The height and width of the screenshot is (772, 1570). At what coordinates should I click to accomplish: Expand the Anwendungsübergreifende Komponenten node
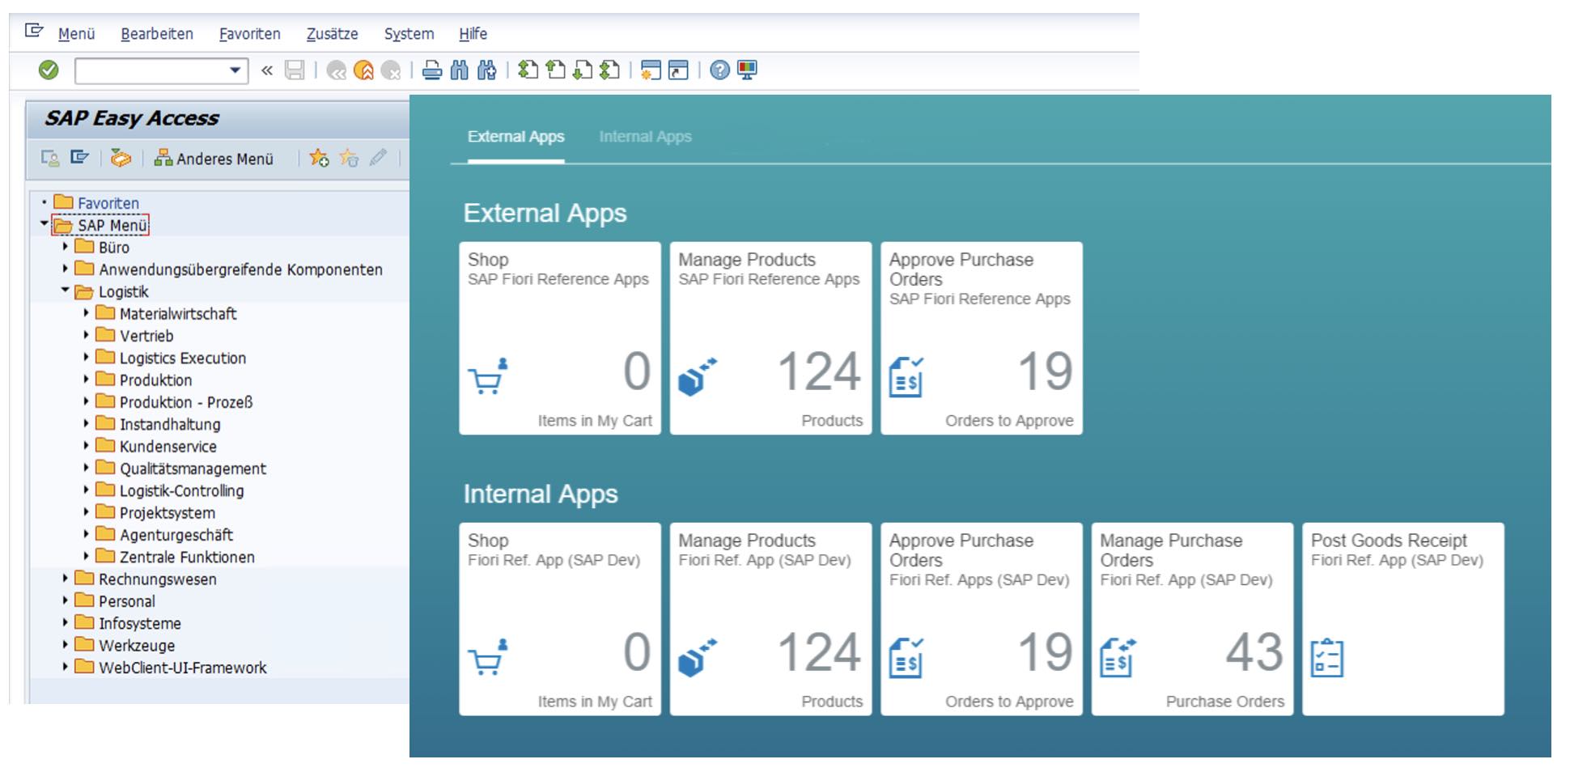click(66, 268)
